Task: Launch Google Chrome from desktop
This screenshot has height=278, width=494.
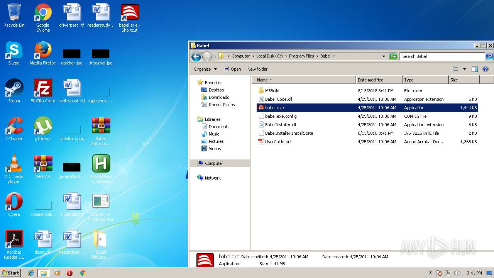Action: 43,18
